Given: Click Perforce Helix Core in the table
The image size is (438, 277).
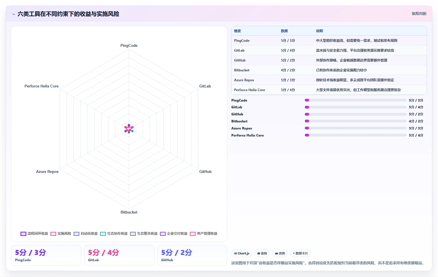Looking at the screenshot, I should tap(249, 90).
